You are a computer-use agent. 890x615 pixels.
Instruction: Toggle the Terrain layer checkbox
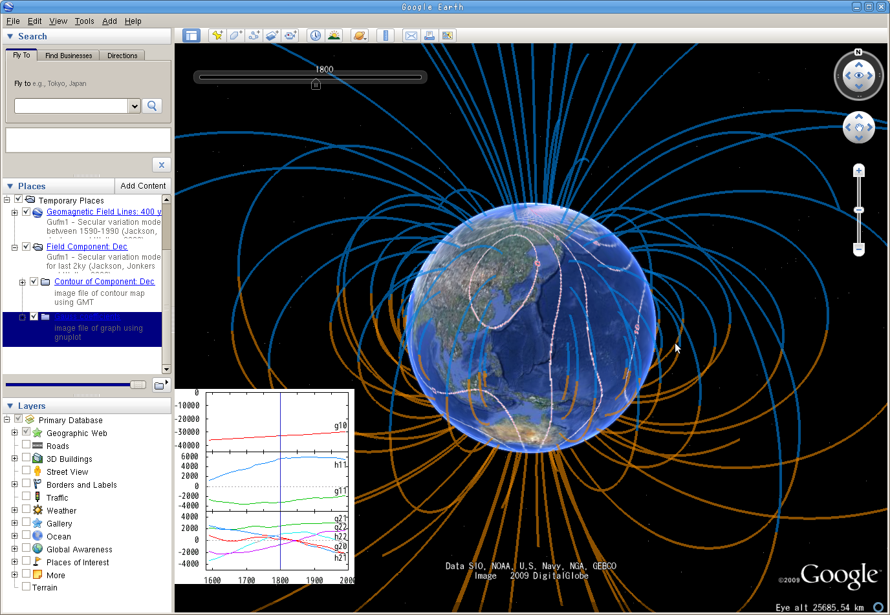[x=27, y=587]
